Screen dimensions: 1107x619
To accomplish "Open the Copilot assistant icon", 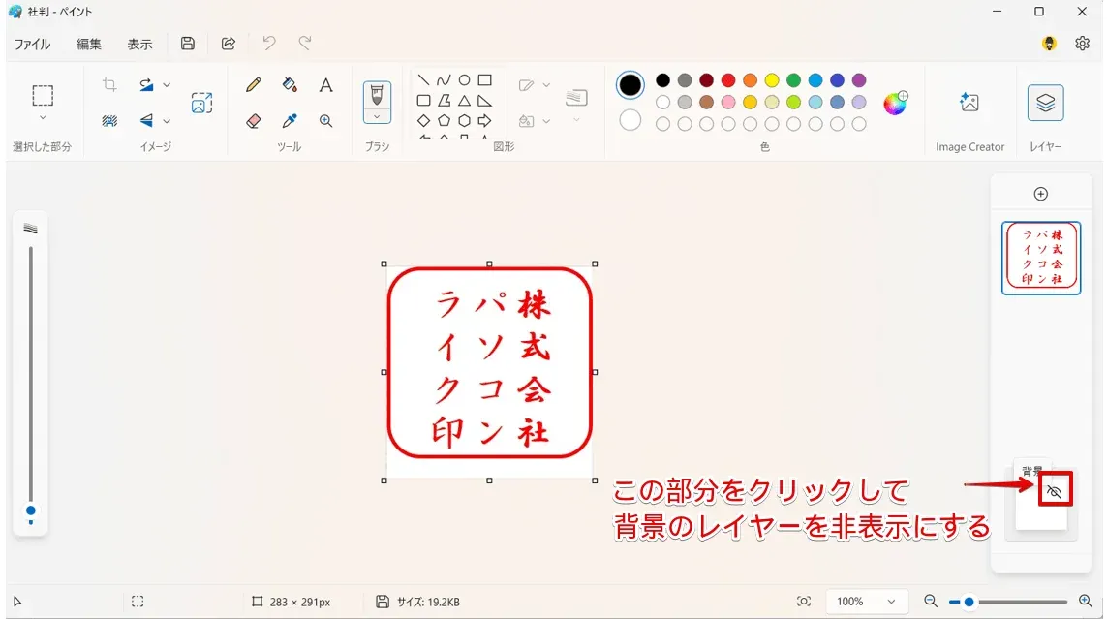I will coord(1049,44).
